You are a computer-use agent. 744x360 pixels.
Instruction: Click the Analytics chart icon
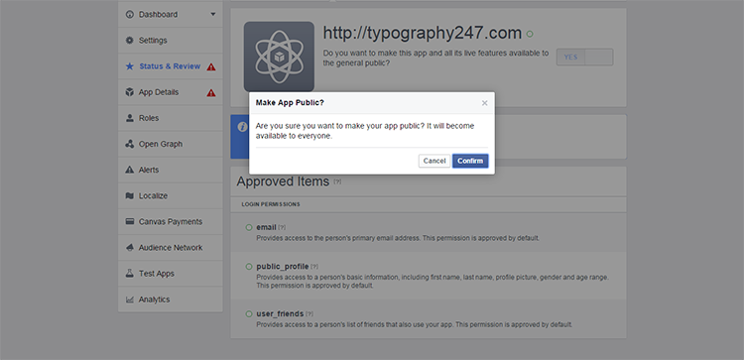130,300
